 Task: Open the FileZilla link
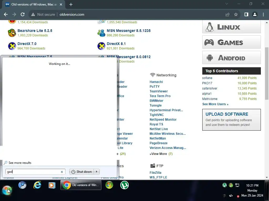click(x=156, y=173)
